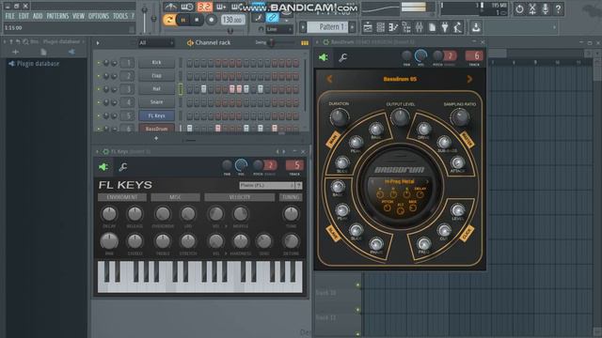Select the FL Keys channel button
The image size is (602, 338).
[x=157, y=115]
